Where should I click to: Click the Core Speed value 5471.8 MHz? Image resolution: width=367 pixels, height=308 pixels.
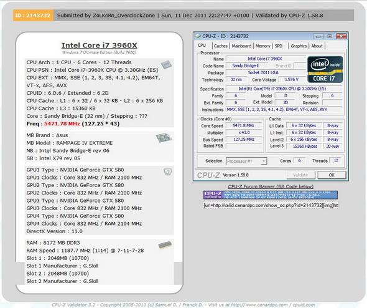point(244,125)
